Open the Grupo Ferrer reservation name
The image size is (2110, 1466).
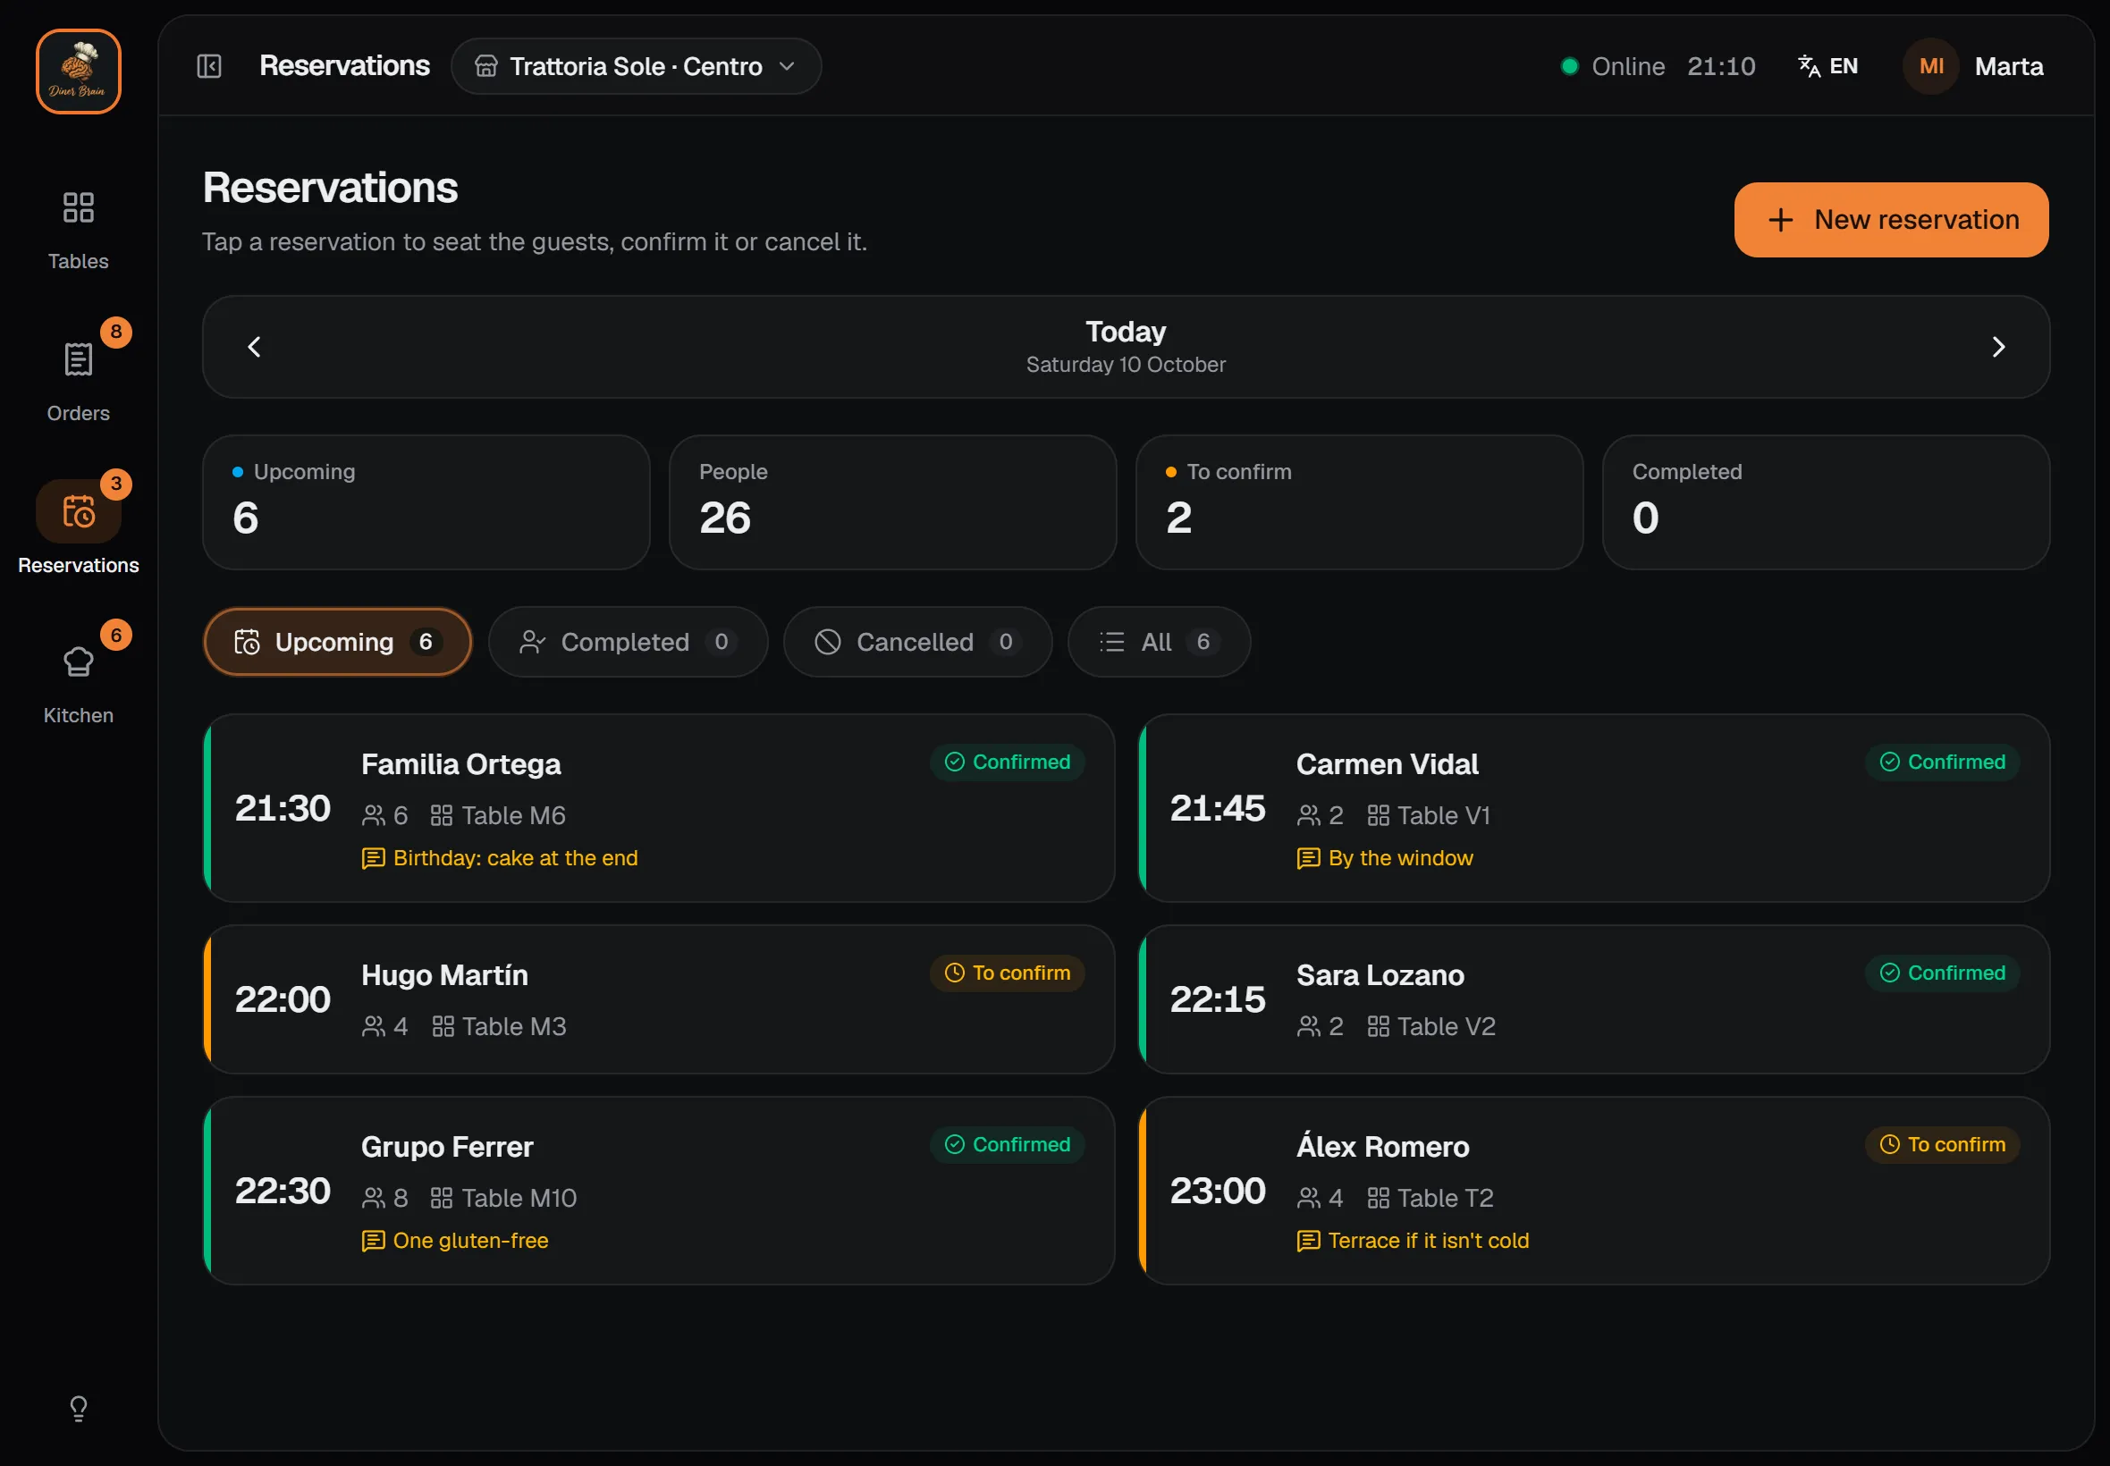[446, 1147]
